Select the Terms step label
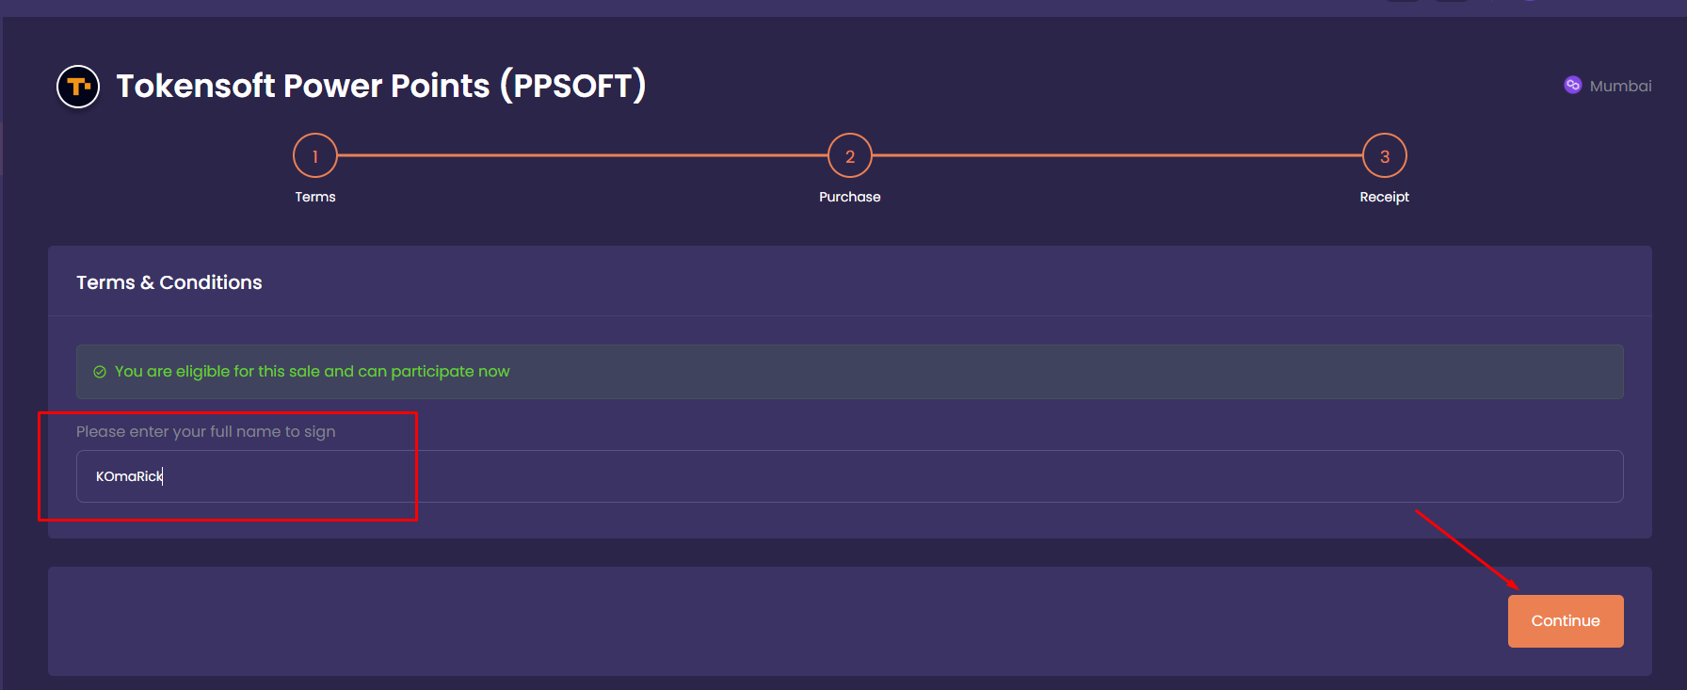 315,197
